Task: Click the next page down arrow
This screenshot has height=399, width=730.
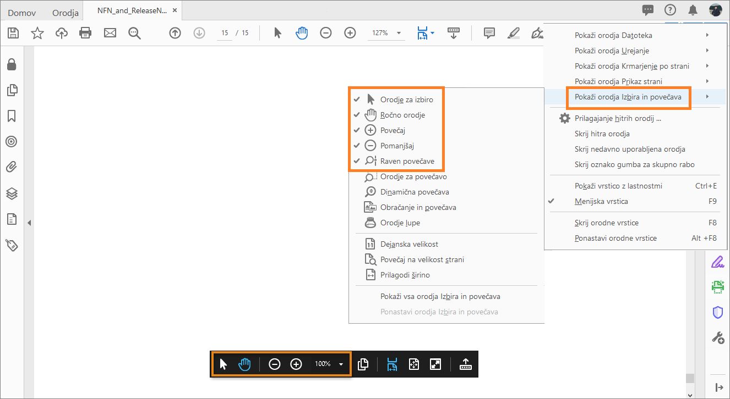Action: click(x=199, y=33)
